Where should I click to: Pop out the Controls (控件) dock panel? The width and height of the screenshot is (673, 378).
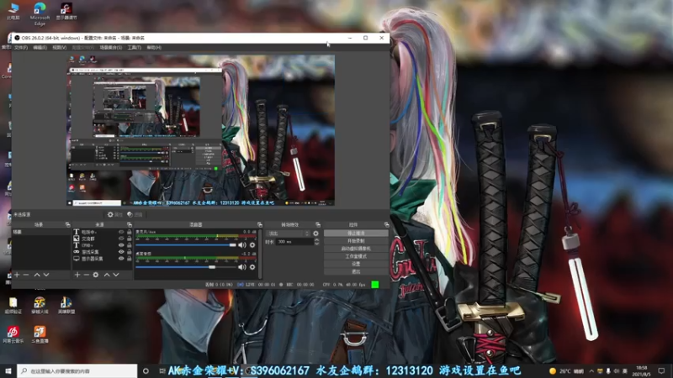pyautogui.click(x=386, y=224)
